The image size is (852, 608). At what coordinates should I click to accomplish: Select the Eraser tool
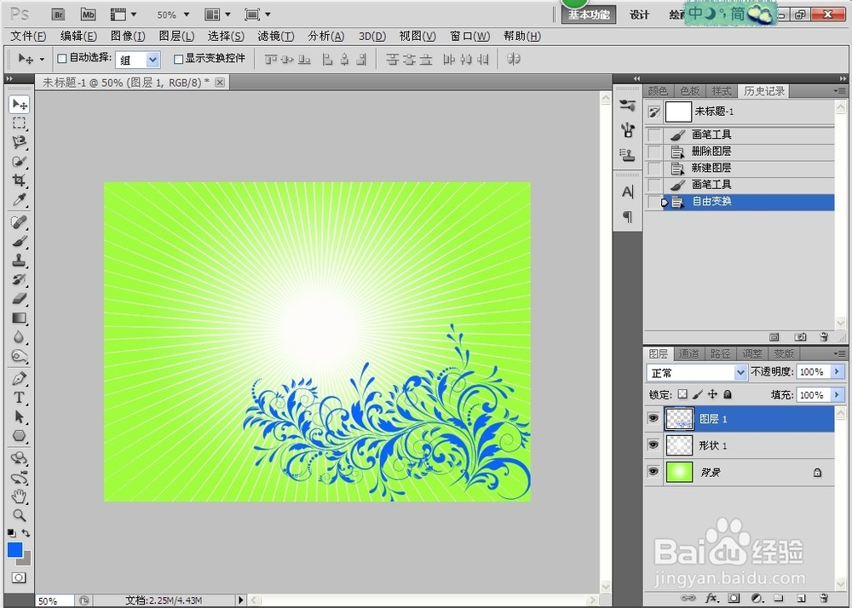[20, 298]
